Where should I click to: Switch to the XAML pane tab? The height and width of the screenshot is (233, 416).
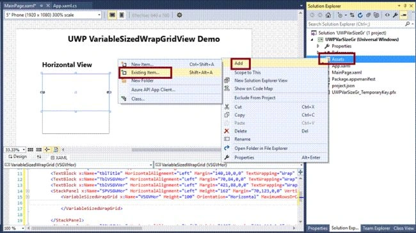coord(59,157)
